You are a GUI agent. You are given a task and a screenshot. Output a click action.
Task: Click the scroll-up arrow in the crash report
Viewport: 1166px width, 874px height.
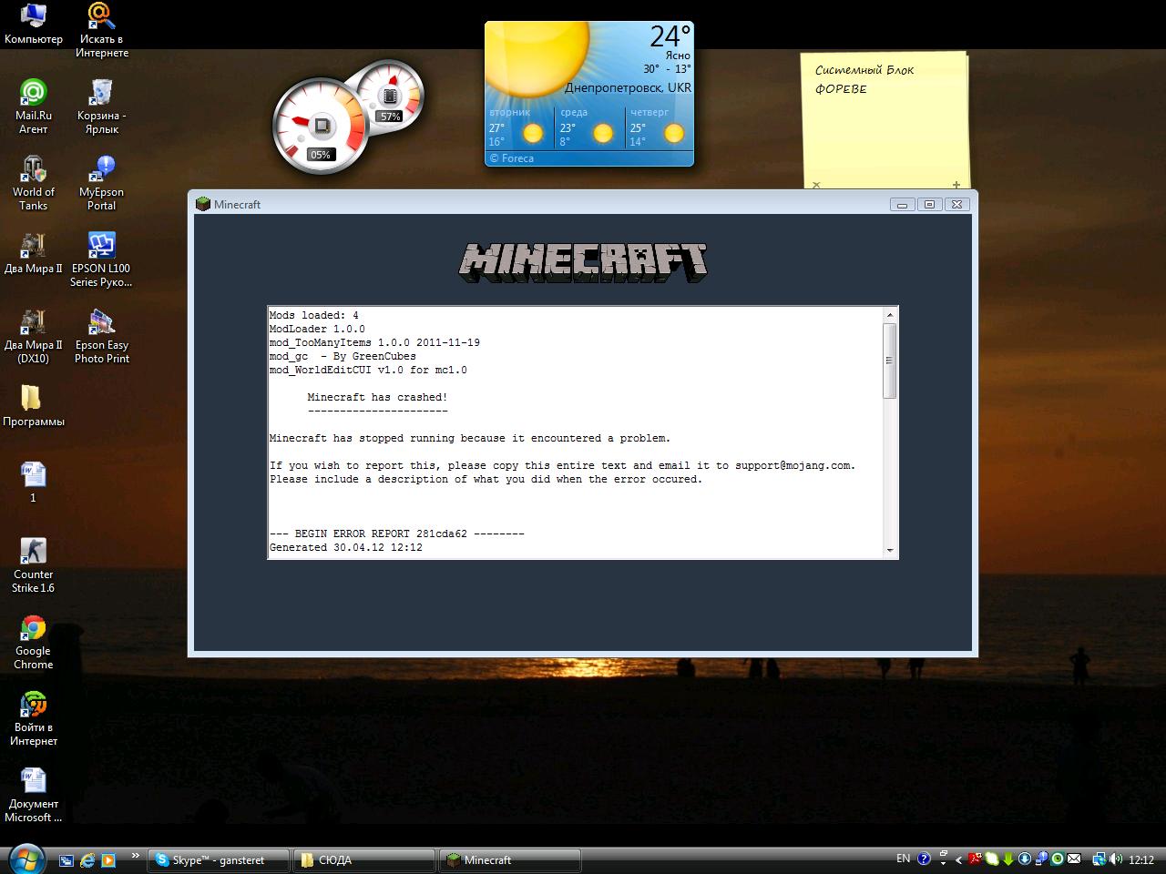coord(890,315)
